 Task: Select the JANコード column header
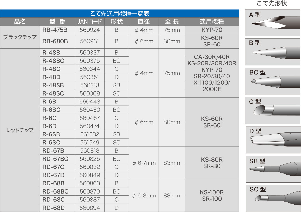click(x=90, y=22)
